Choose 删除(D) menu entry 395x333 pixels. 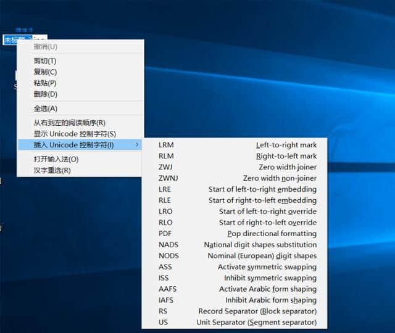80,94
